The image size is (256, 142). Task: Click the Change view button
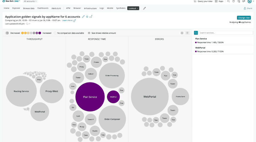tap(244, 18)
